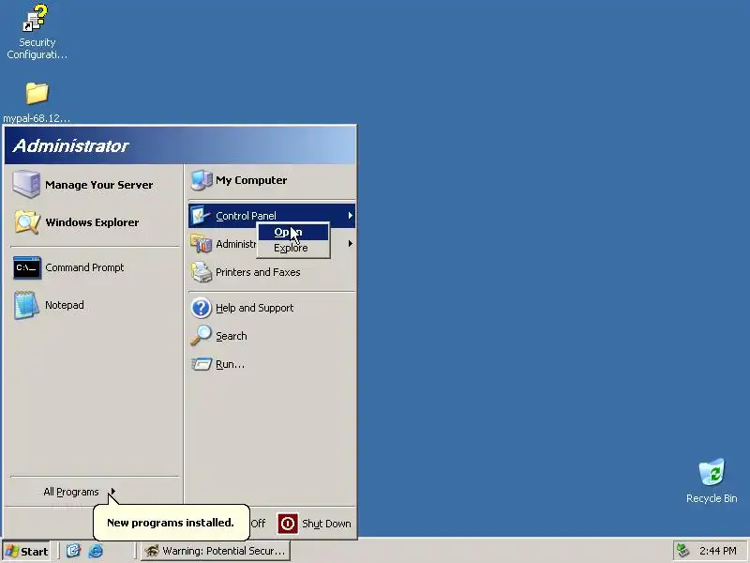Screen dimensions: 750x563
Task: Click Show Desktop quick launch icon
Action: click(73, 551)
